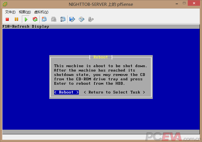Open the 视图(W) menu
This screenshot has width=202, height=142.
point(25,12)
